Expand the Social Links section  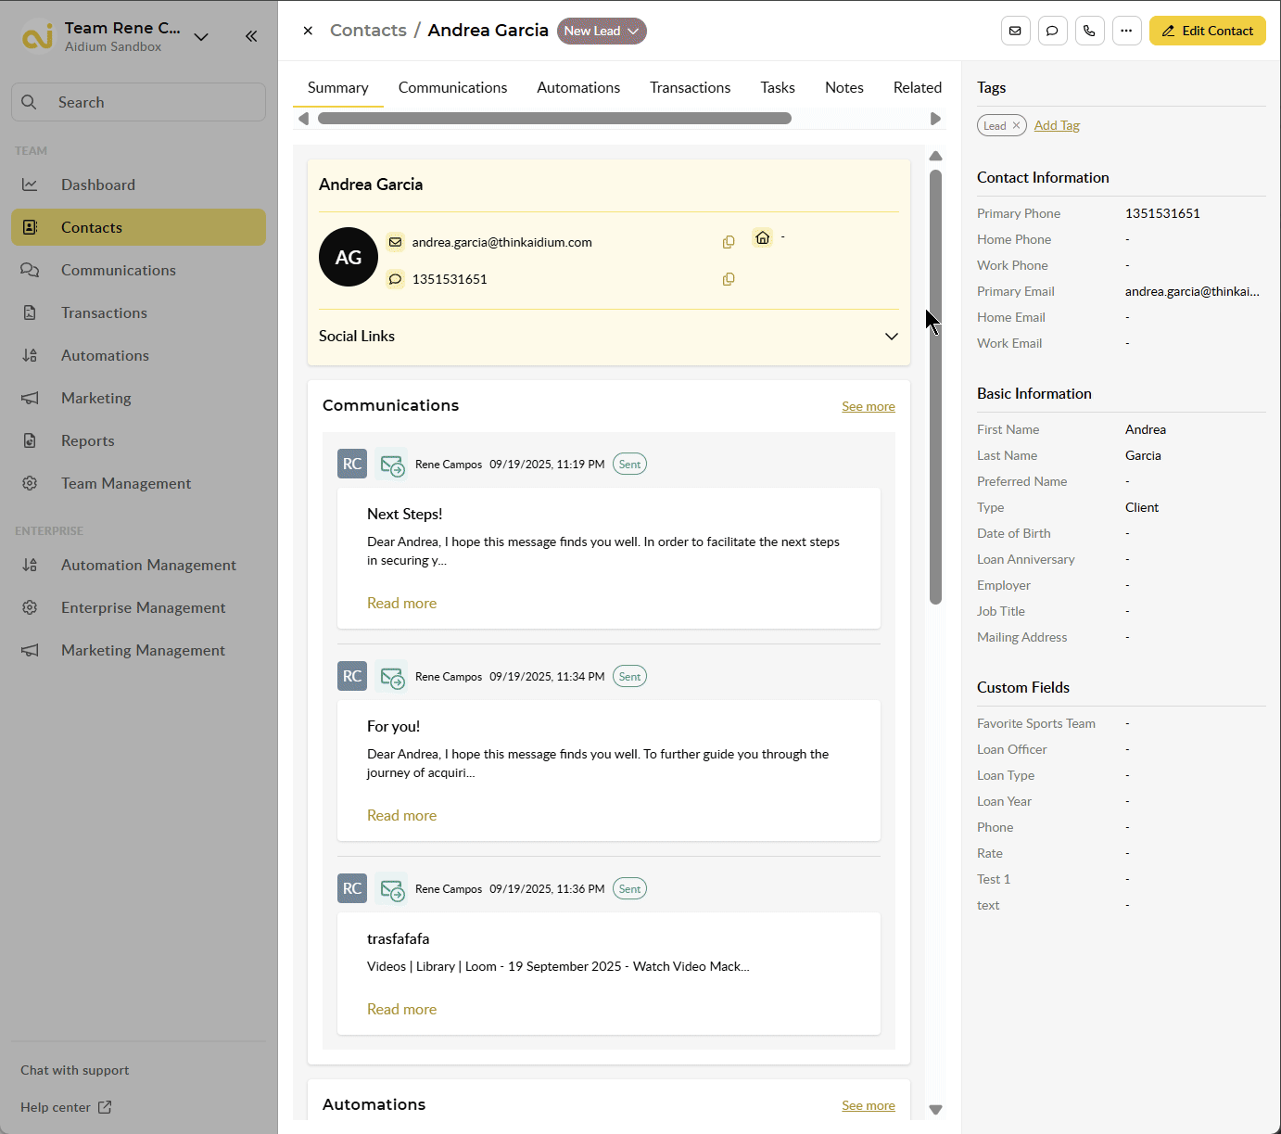tap(891, 336)
